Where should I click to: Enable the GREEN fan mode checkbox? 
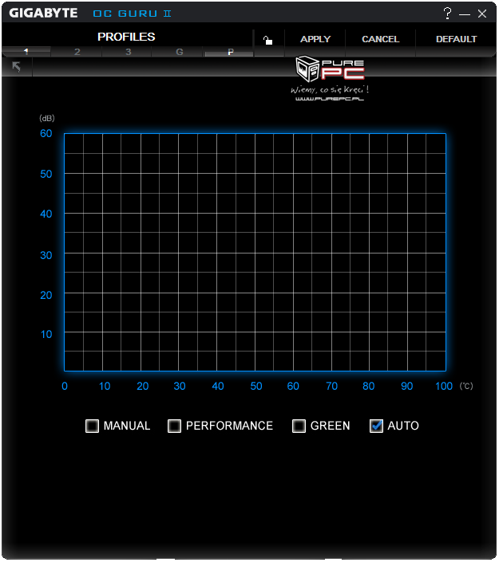coord(299,426)
